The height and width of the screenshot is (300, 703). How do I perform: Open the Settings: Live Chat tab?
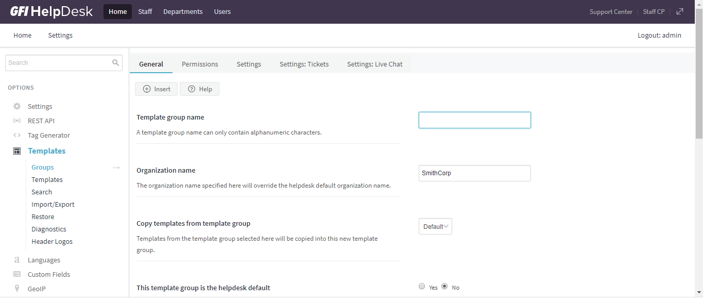(375, 64)
